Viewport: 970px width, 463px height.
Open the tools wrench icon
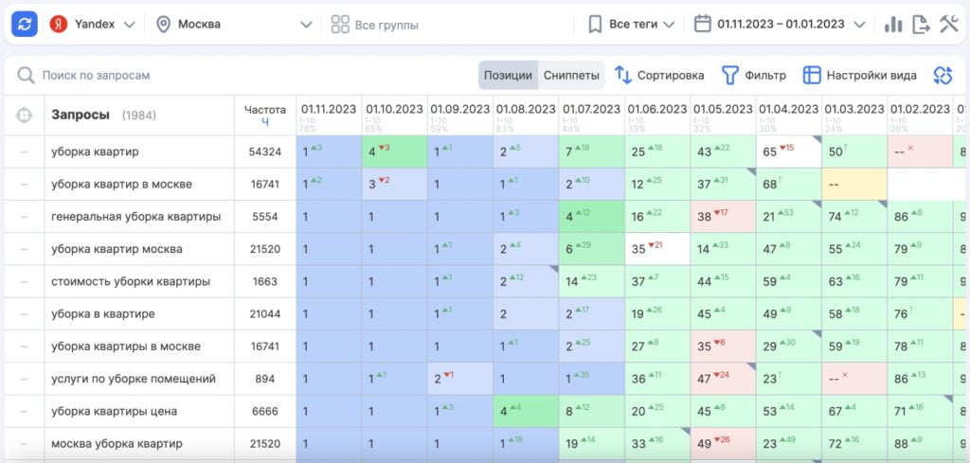click(x=948, y=25)
